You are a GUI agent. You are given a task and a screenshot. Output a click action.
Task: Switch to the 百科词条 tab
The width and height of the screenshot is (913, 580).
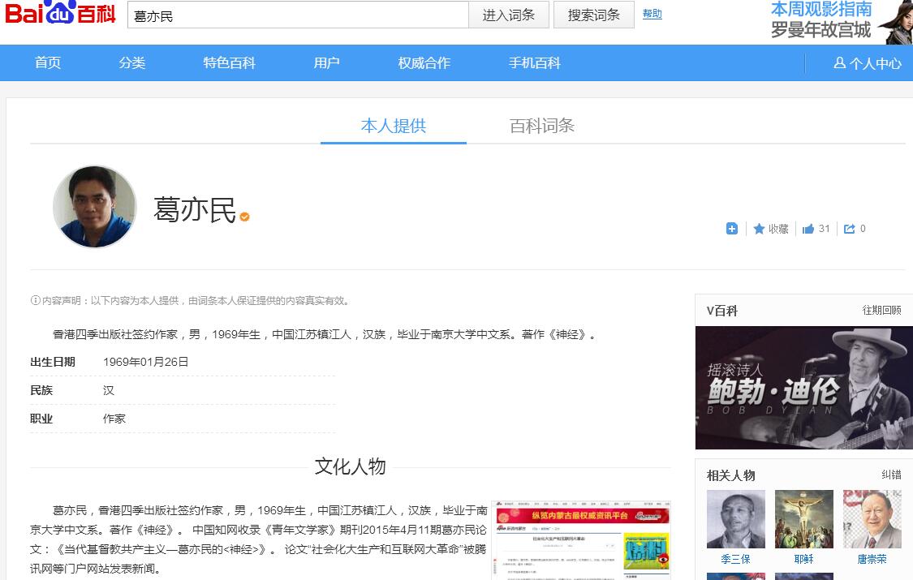(x=541, y=126)
